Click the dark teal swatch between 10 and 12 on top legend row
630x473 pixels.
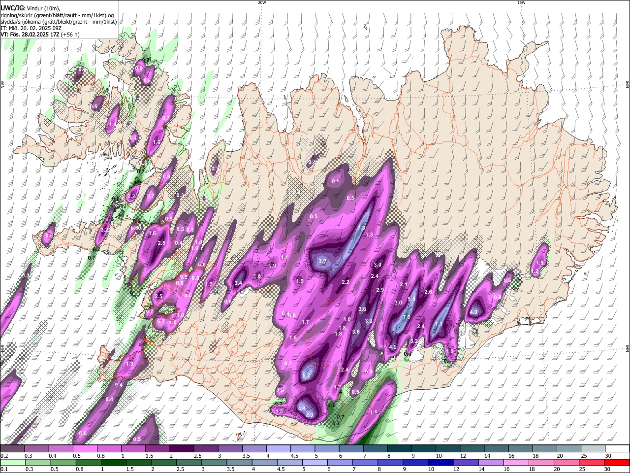(447, 449)
